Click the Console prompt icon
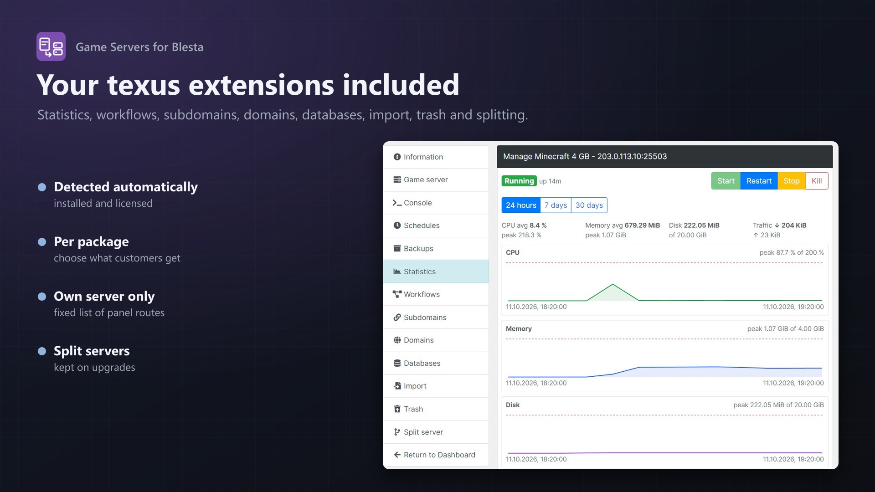The height and width of the screenshot is (492, 875). click(x=397, y=203)
